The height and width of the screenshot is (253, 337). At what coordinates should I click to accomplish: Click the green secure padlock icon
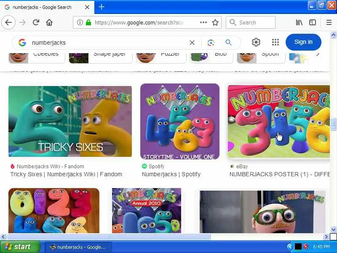pos(88,22)
